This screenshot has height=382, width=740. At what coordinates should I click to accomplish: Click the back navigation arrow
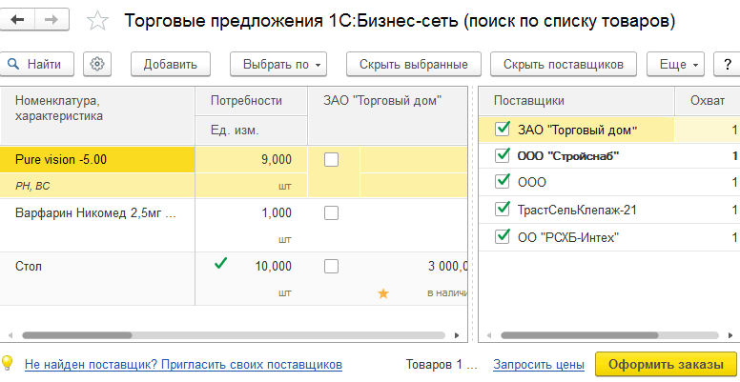click(19, 20)
